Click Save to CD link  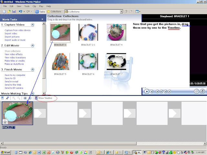click(10, 78)
